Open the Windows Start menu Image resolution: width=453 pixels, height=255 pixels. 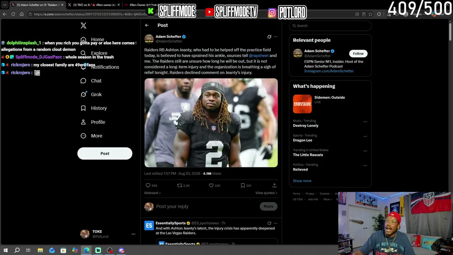(5, 250)
